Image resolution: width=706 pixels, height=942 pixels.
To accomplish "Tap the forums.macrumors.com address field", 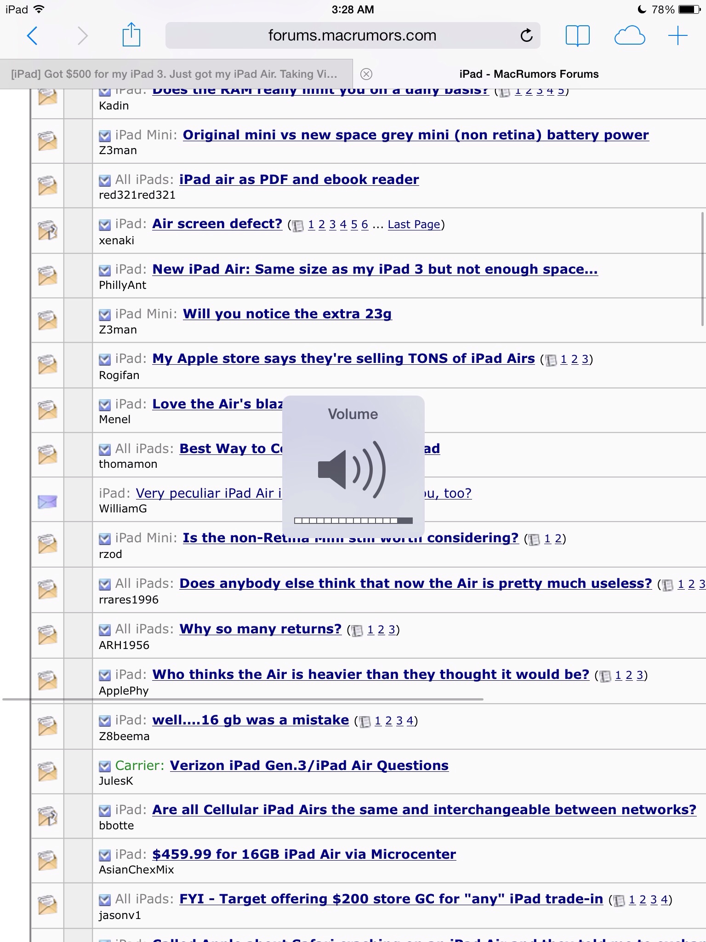I will pos(353,35).
